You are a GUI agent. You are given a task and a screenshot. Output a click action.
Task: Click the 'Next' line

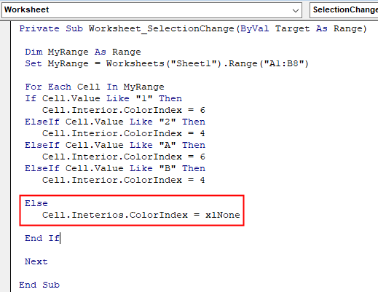[36, 261]
